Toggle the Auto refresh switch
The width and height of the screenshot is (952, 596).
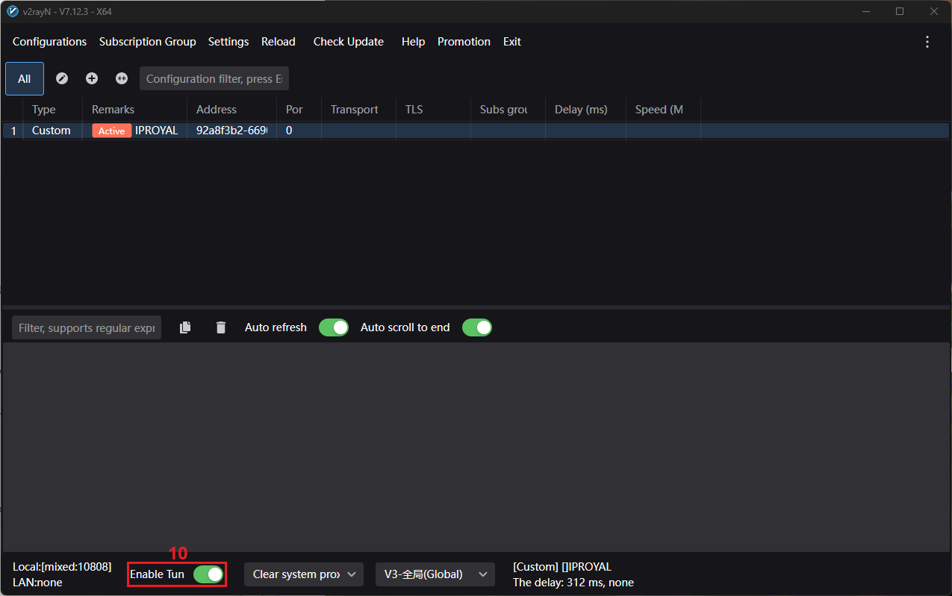(333, 327)
